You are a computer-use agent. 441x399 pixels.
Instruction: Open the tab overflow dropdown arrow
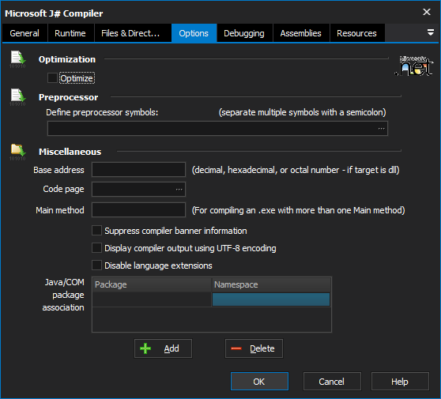point(430,32)
